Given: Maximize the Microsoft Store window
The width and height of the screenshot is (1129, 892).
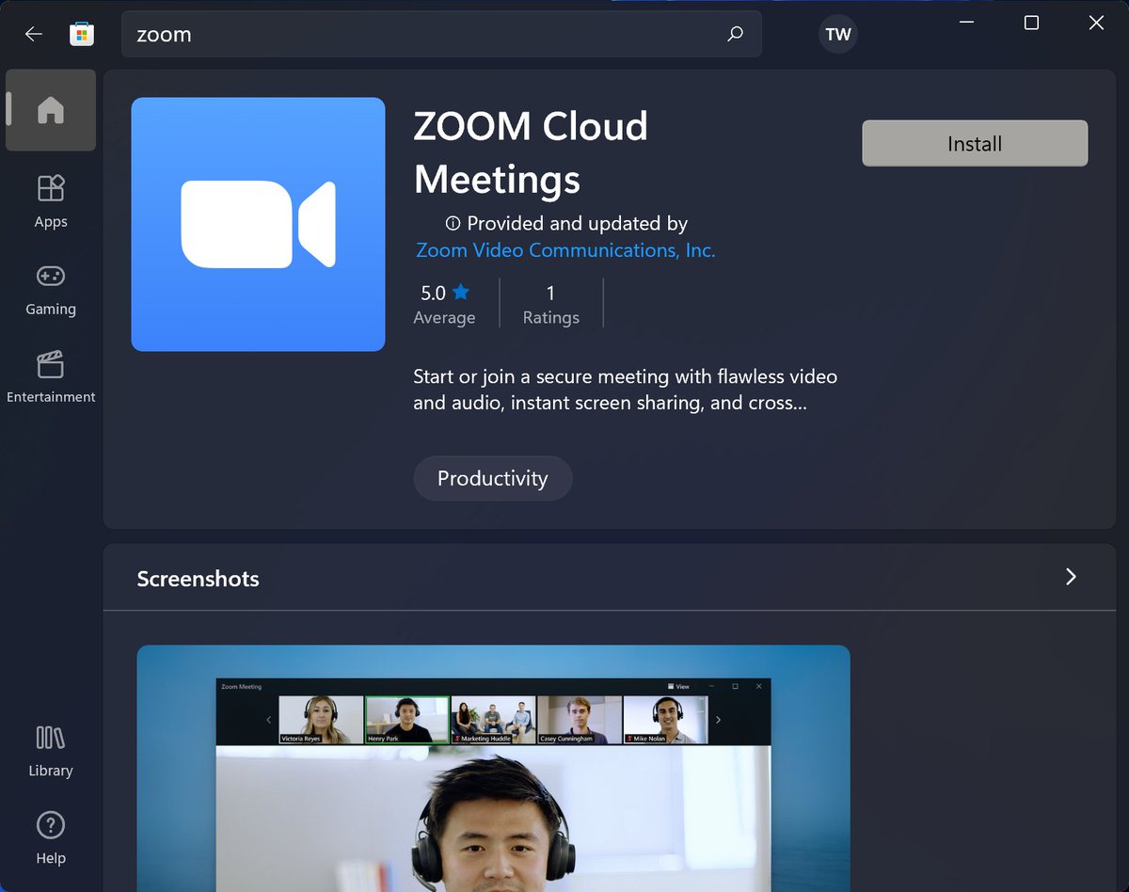Looking at the screenshot, I should (1031, 23).
